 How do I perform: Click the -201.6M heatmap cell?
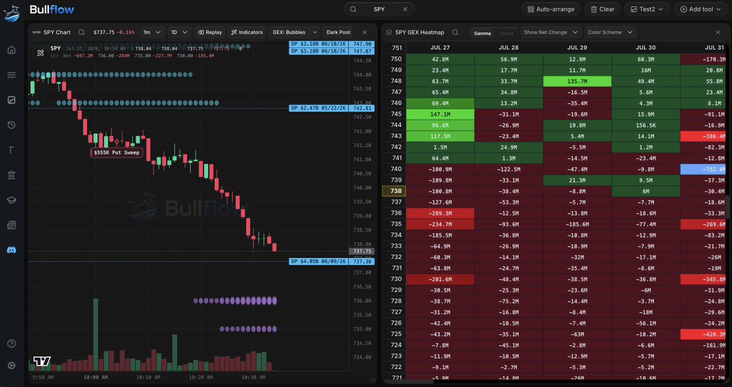(440, 279)
